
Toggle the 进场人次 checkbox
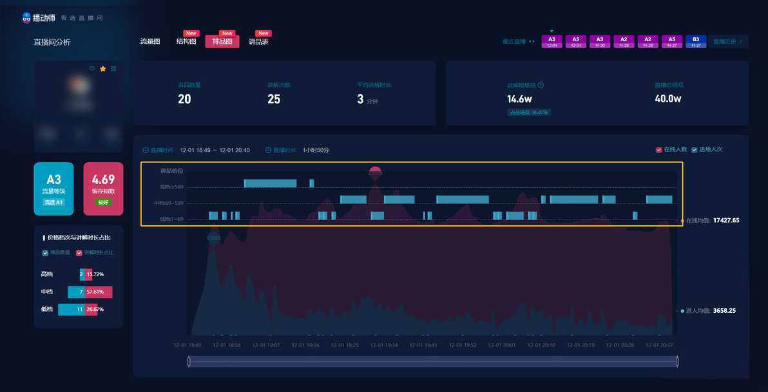pos(694,150)
